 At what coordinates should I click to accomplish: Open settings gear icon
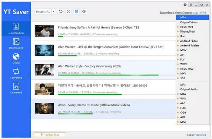coord(185,5)
